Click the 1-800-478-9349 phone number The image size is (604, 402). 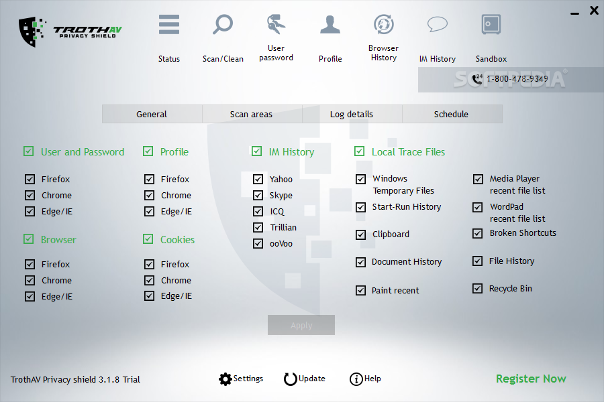click(x=517, y=79)
